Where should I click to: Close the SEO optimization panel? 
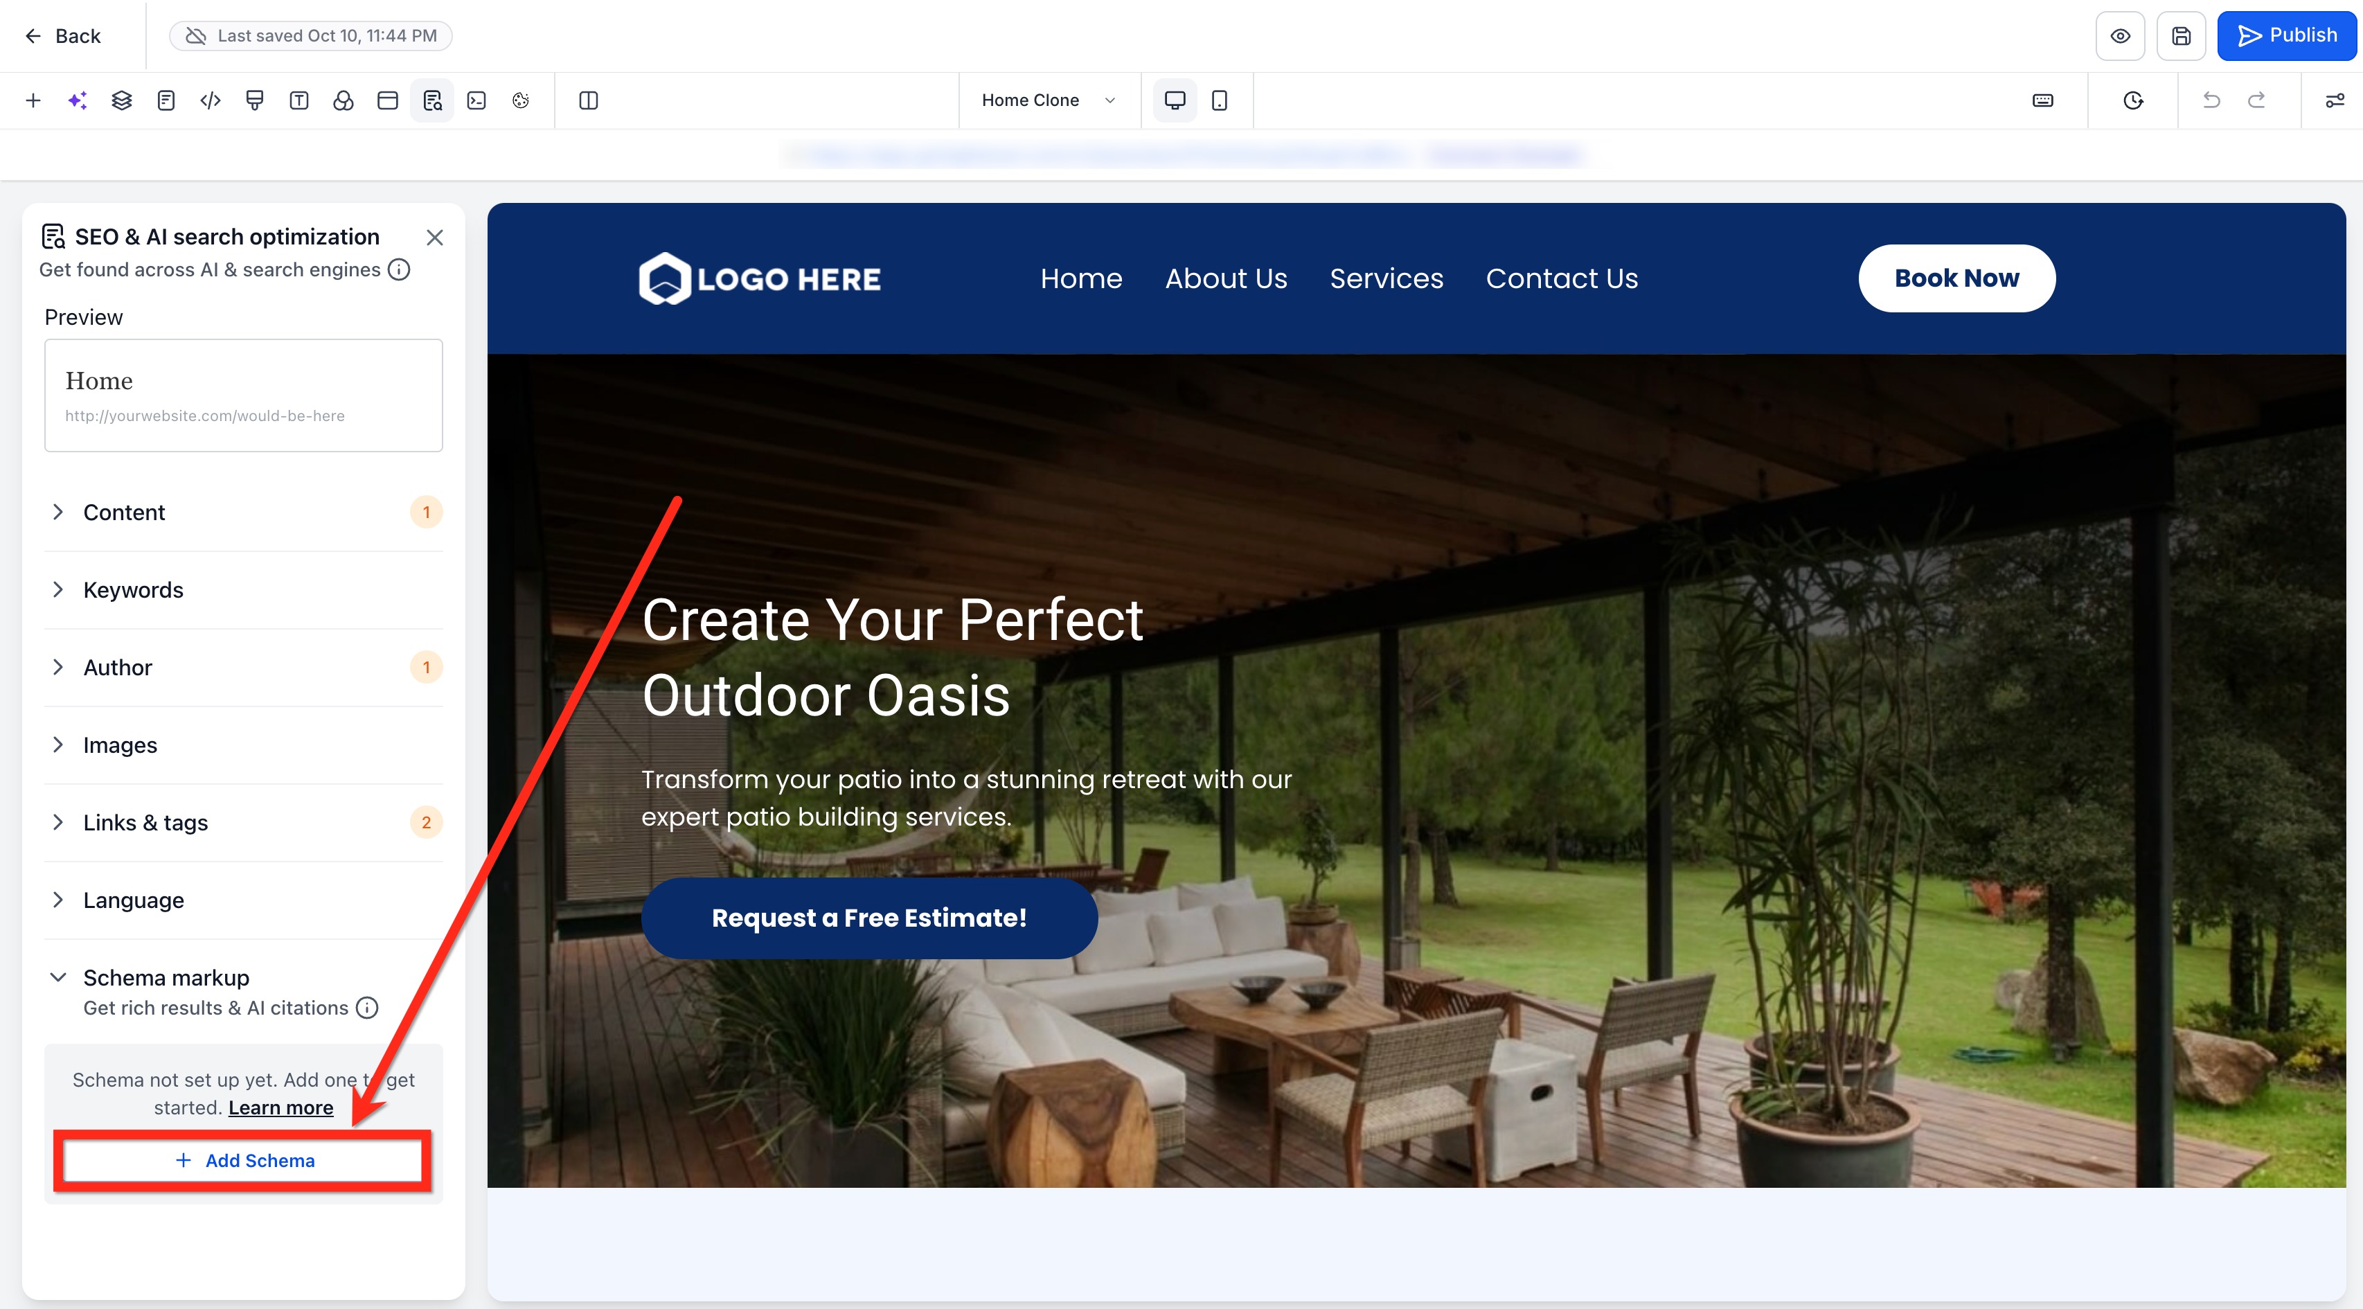[x=435, y=238]
